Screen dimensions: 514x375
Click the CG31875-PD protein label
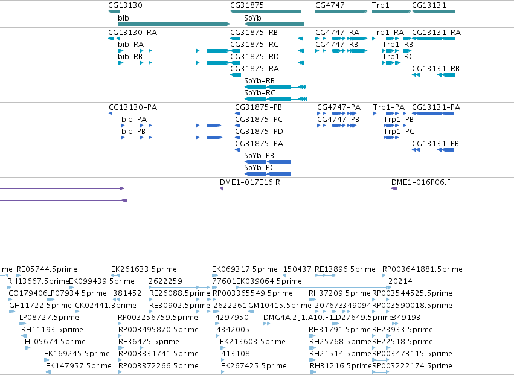coord(259,132)
